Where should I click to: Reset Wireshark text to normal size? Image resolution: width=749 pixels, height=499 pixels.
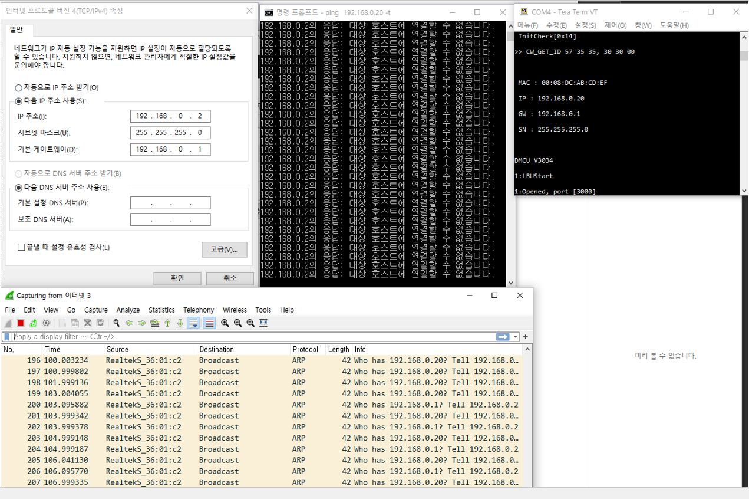point(250,323)
